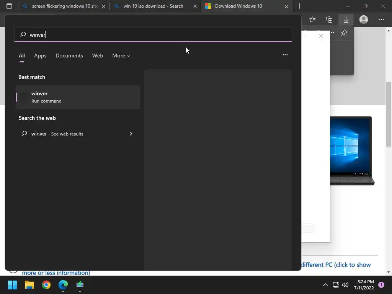392x294 pixels.
Task: Open the profile avatar in Edge
Action: [x=364, y=20]
